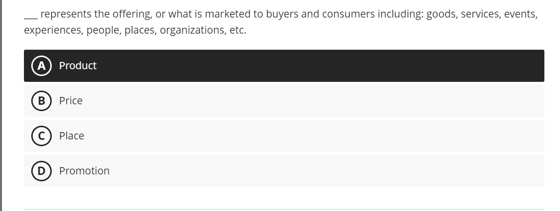This screenshot has width=560, height=211.
Task: Click the word Product in option A
Action: click(x=78, y=66)
